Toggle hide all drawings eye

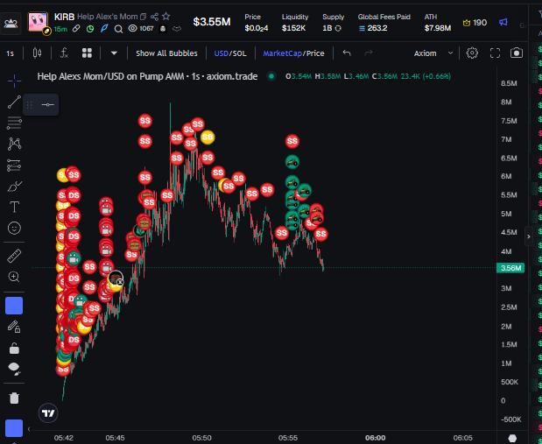(x=14, y=369)
